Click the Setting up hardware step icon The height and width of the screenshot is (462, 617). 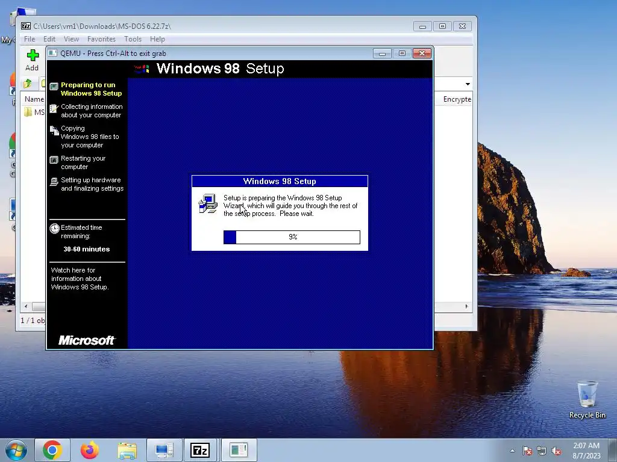[54, 182]
